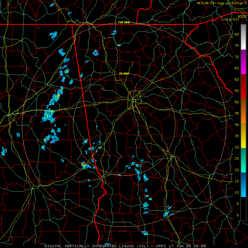
Task: Click the white-gray band atop the color legend
Action: pyautogui.click(x=243, y=37)
